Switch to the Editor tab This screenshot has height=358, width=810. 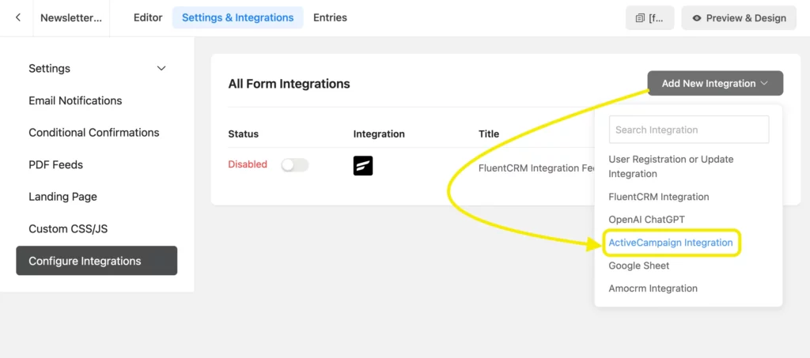pyautogui.click(x=148, y=17)
